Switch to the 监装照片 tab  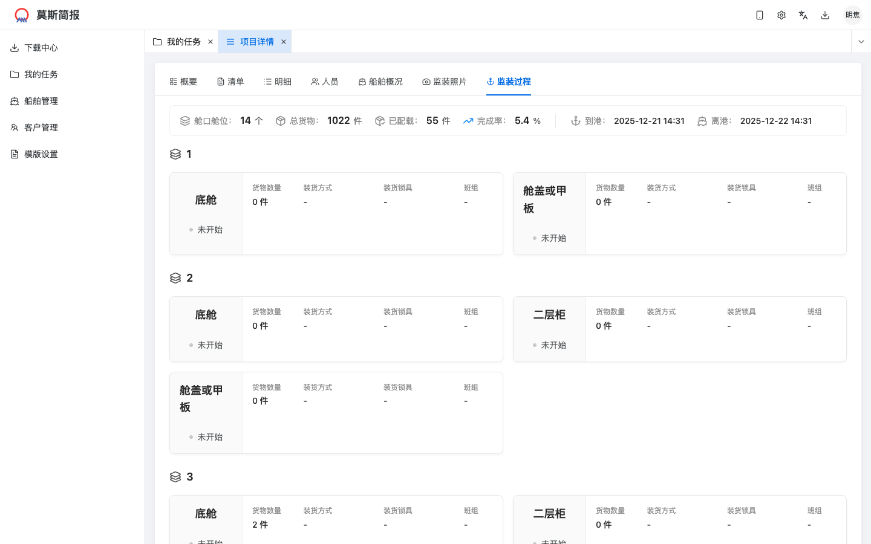tap(445, 81)
